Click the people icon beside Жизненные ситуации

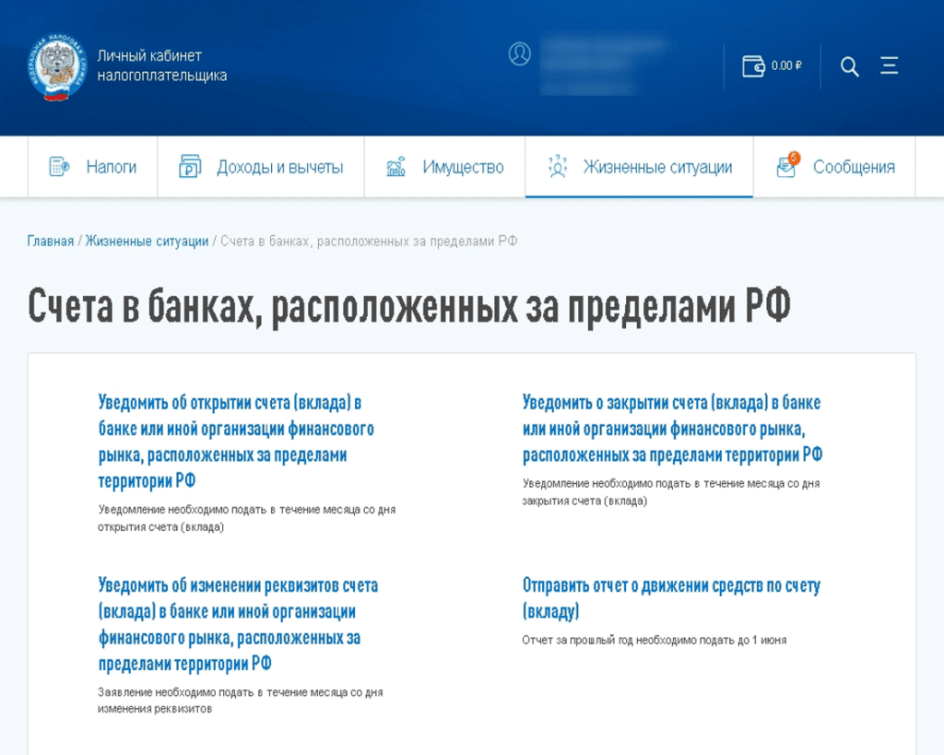pos(556,167)
